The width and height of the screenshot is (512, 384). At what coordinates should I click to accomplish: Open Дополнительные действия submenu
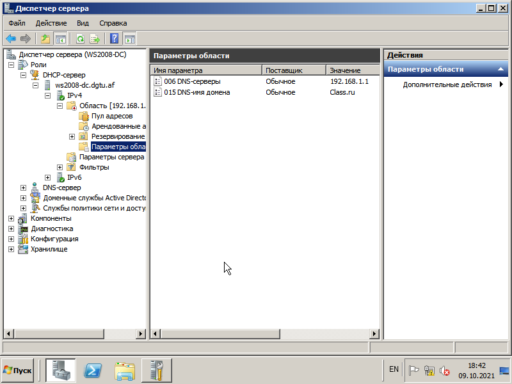point(447,84)
